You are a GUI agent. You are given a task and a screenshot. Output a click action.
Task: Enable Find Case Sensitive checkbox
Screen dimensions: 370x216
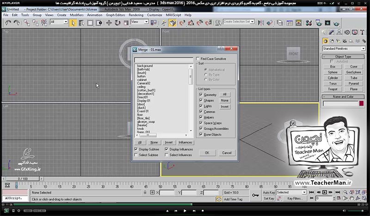point(198,59)
